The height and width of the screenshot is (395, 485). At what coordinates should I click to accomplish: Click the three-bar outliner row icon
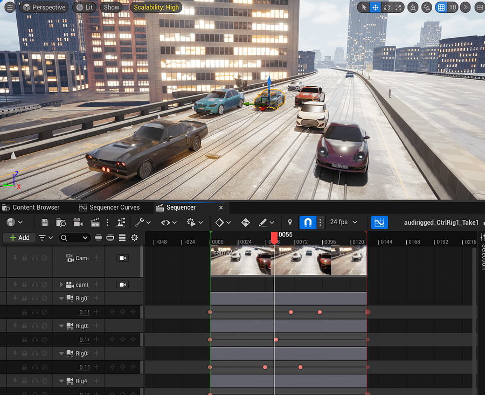click(x=122, y=238)
